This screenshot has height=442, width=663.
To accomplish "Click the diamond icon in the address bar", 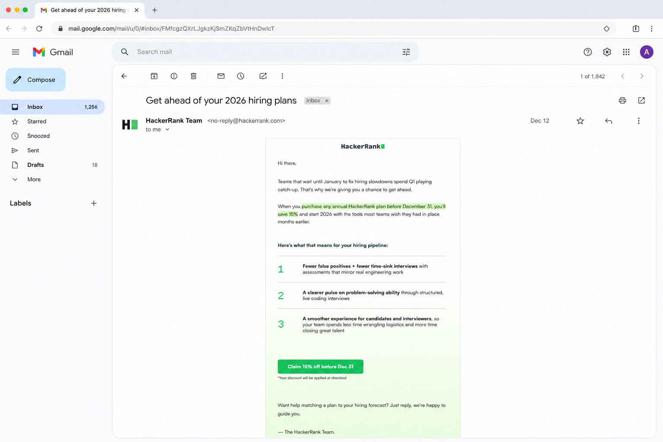I will click(606, 28).
